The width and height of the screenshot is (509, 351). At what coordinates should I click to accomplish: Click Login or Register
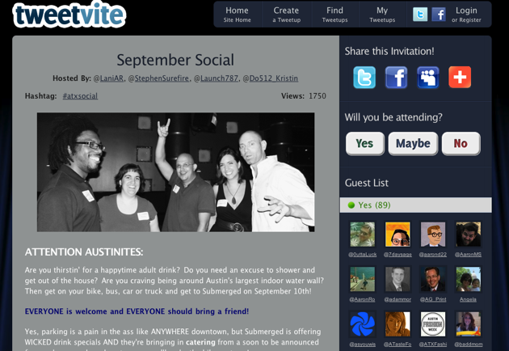pos(466,15)
